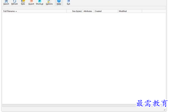Sort results by Size (bytes) column
Image resolution: width=170 pixels, height=112 pixels.
75,11
